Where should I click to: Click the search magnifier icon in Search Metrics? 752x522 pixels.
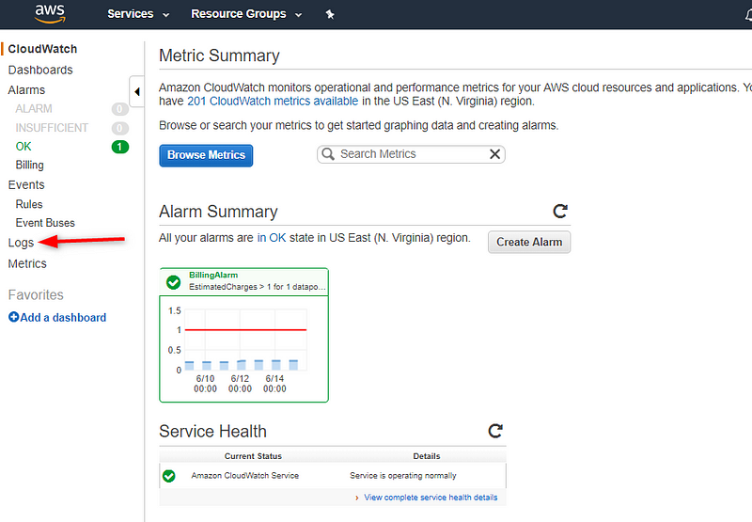pos(328,154)
